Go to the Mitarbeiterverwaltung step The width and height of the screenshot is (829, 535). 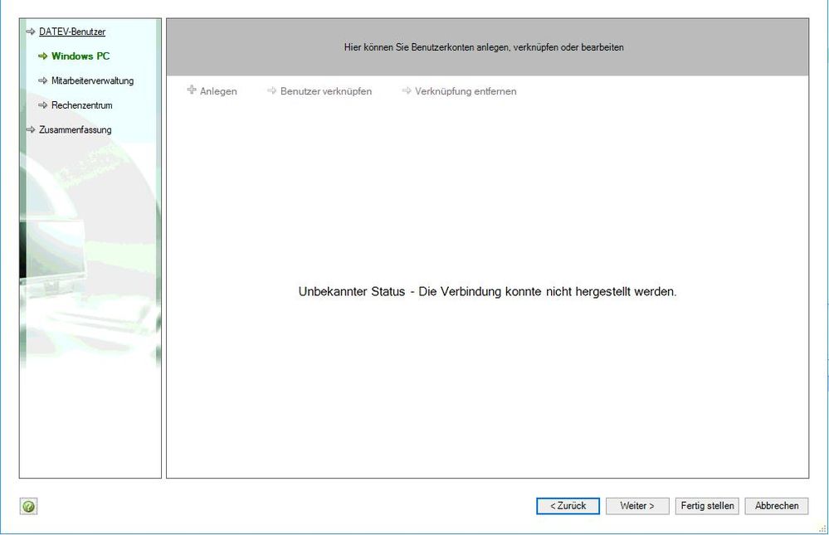pyautogui.click(x=92, y=81)
